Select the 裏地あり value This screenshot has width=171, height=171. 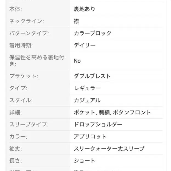point(84,9)
